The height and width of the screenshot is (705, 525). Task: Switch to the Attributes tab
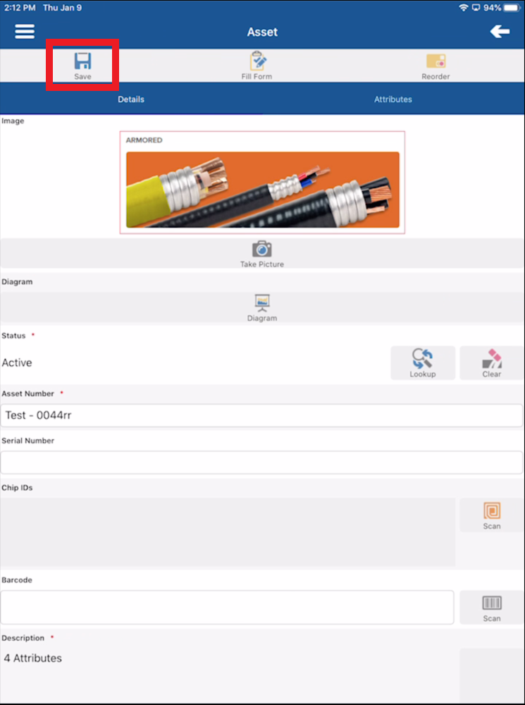point(393,99)
